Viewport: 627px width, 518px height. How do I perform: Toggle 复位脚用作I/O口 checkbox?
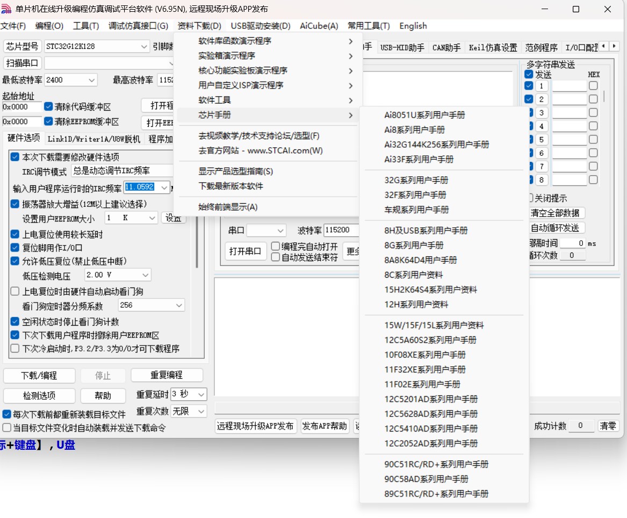[15, 248]
